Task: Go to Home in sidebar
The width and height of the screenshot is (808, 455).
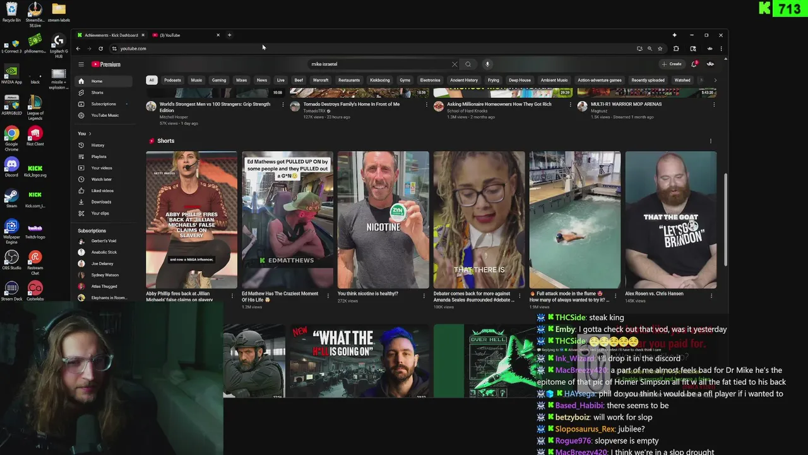Action: pyautogui.click(x=103, y=81)
